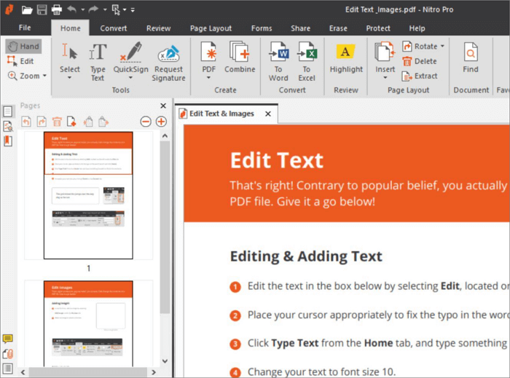Open the Rotate dropdown arrow
The image size is (510, 378).
(442, 47)
